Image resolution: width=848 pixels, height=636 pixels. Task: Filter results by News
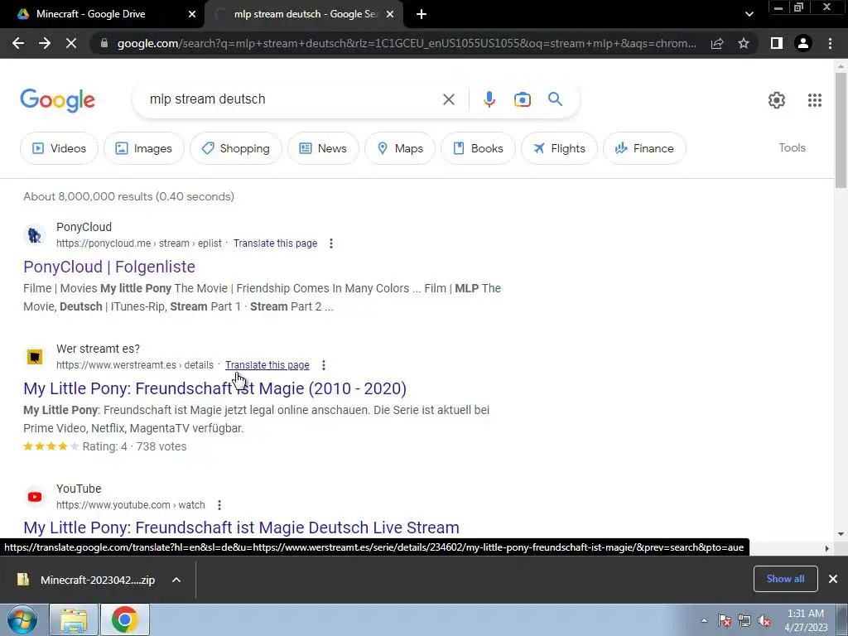(323, 148)
